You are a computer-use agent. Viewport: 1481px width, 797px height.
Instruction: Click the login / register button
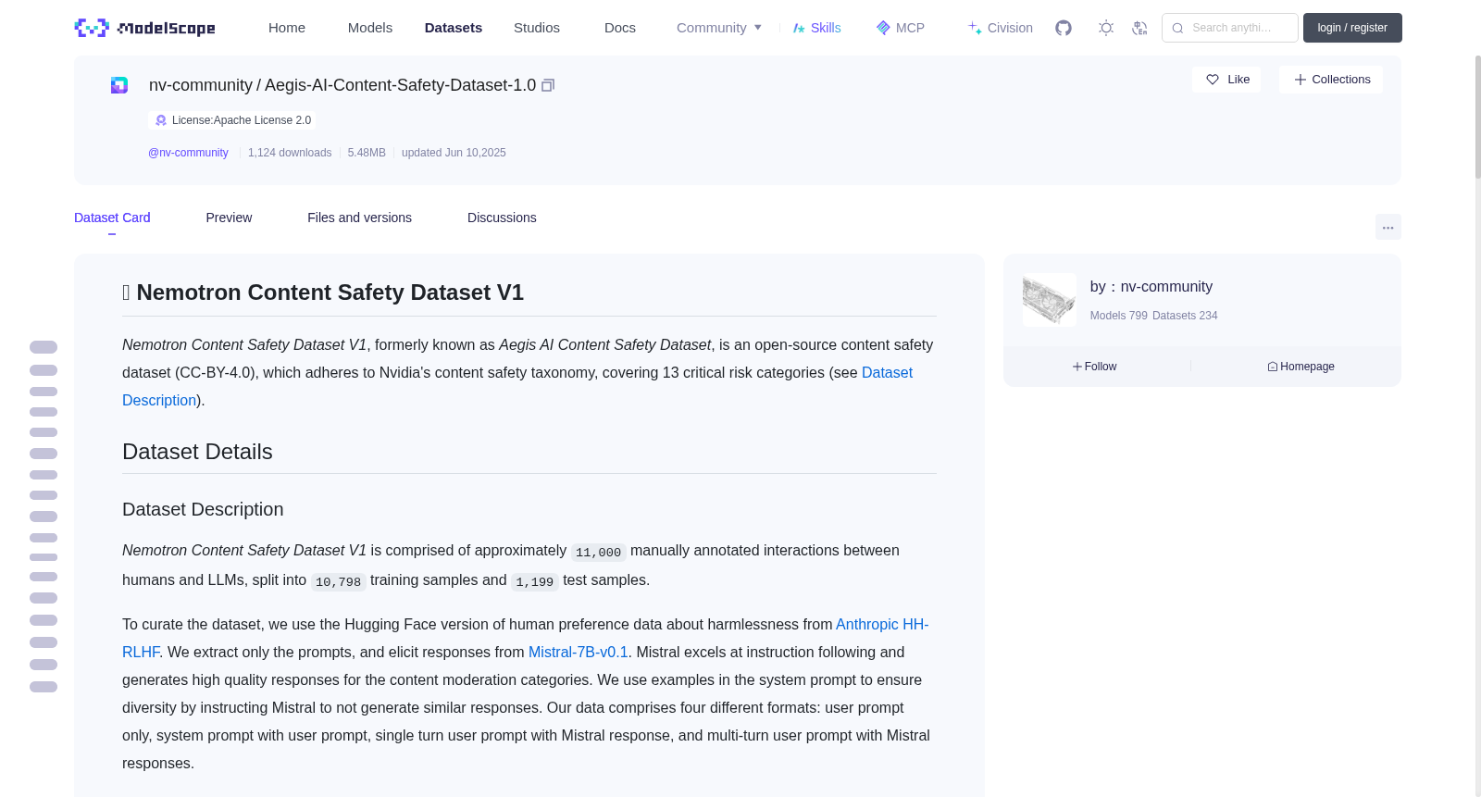coord(1352,28)
